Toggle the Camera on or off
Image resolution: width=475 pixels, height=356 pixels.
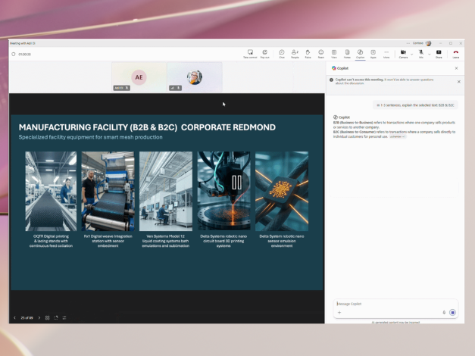click(403, 52)
